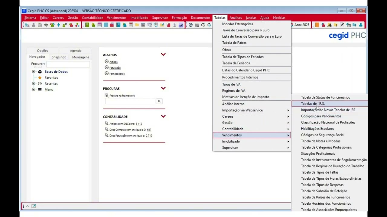This screenshot has height=217, width=387.
Task: Expand the Bases de Dados tree node
Action: (34, 72)
